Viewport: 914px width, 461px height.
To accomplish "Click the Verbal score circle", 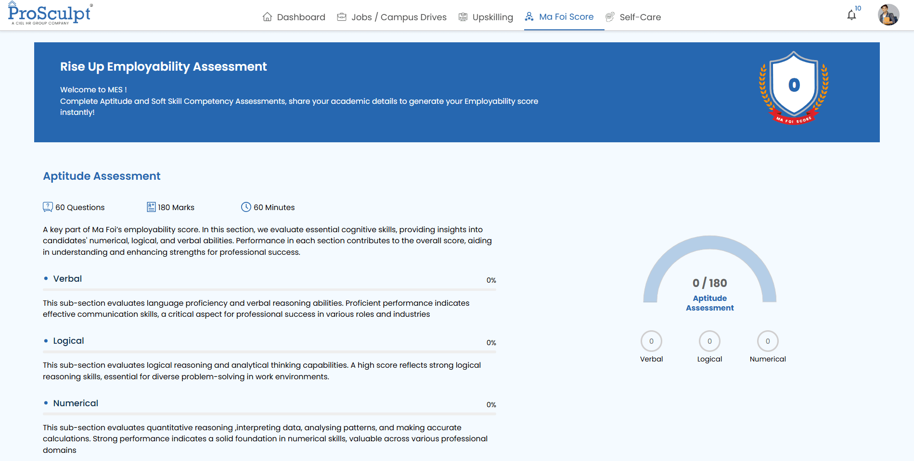I will 651,341.
